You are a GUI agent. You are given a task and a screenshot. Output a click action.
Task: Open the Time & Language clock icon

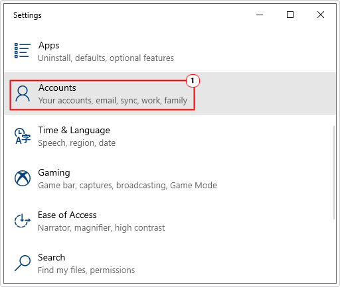click(23, 136)
